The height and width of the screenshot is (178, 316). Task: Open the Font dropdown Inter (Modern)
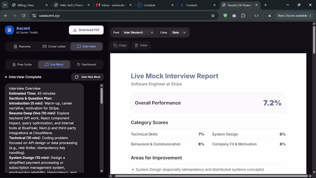(x=138, y=32)
